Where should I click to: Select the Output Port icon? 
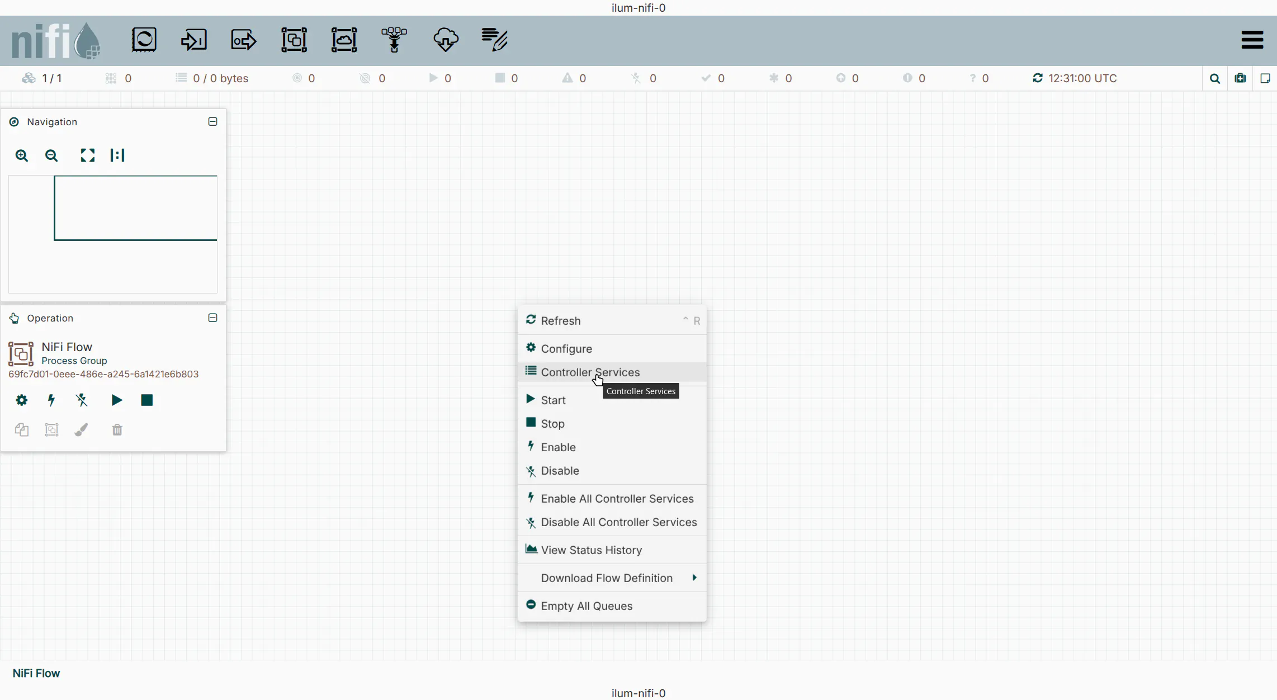pos(244,40)
